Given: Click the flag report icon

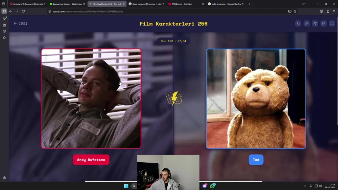Looking at the screenshot, I should point(323,23).
